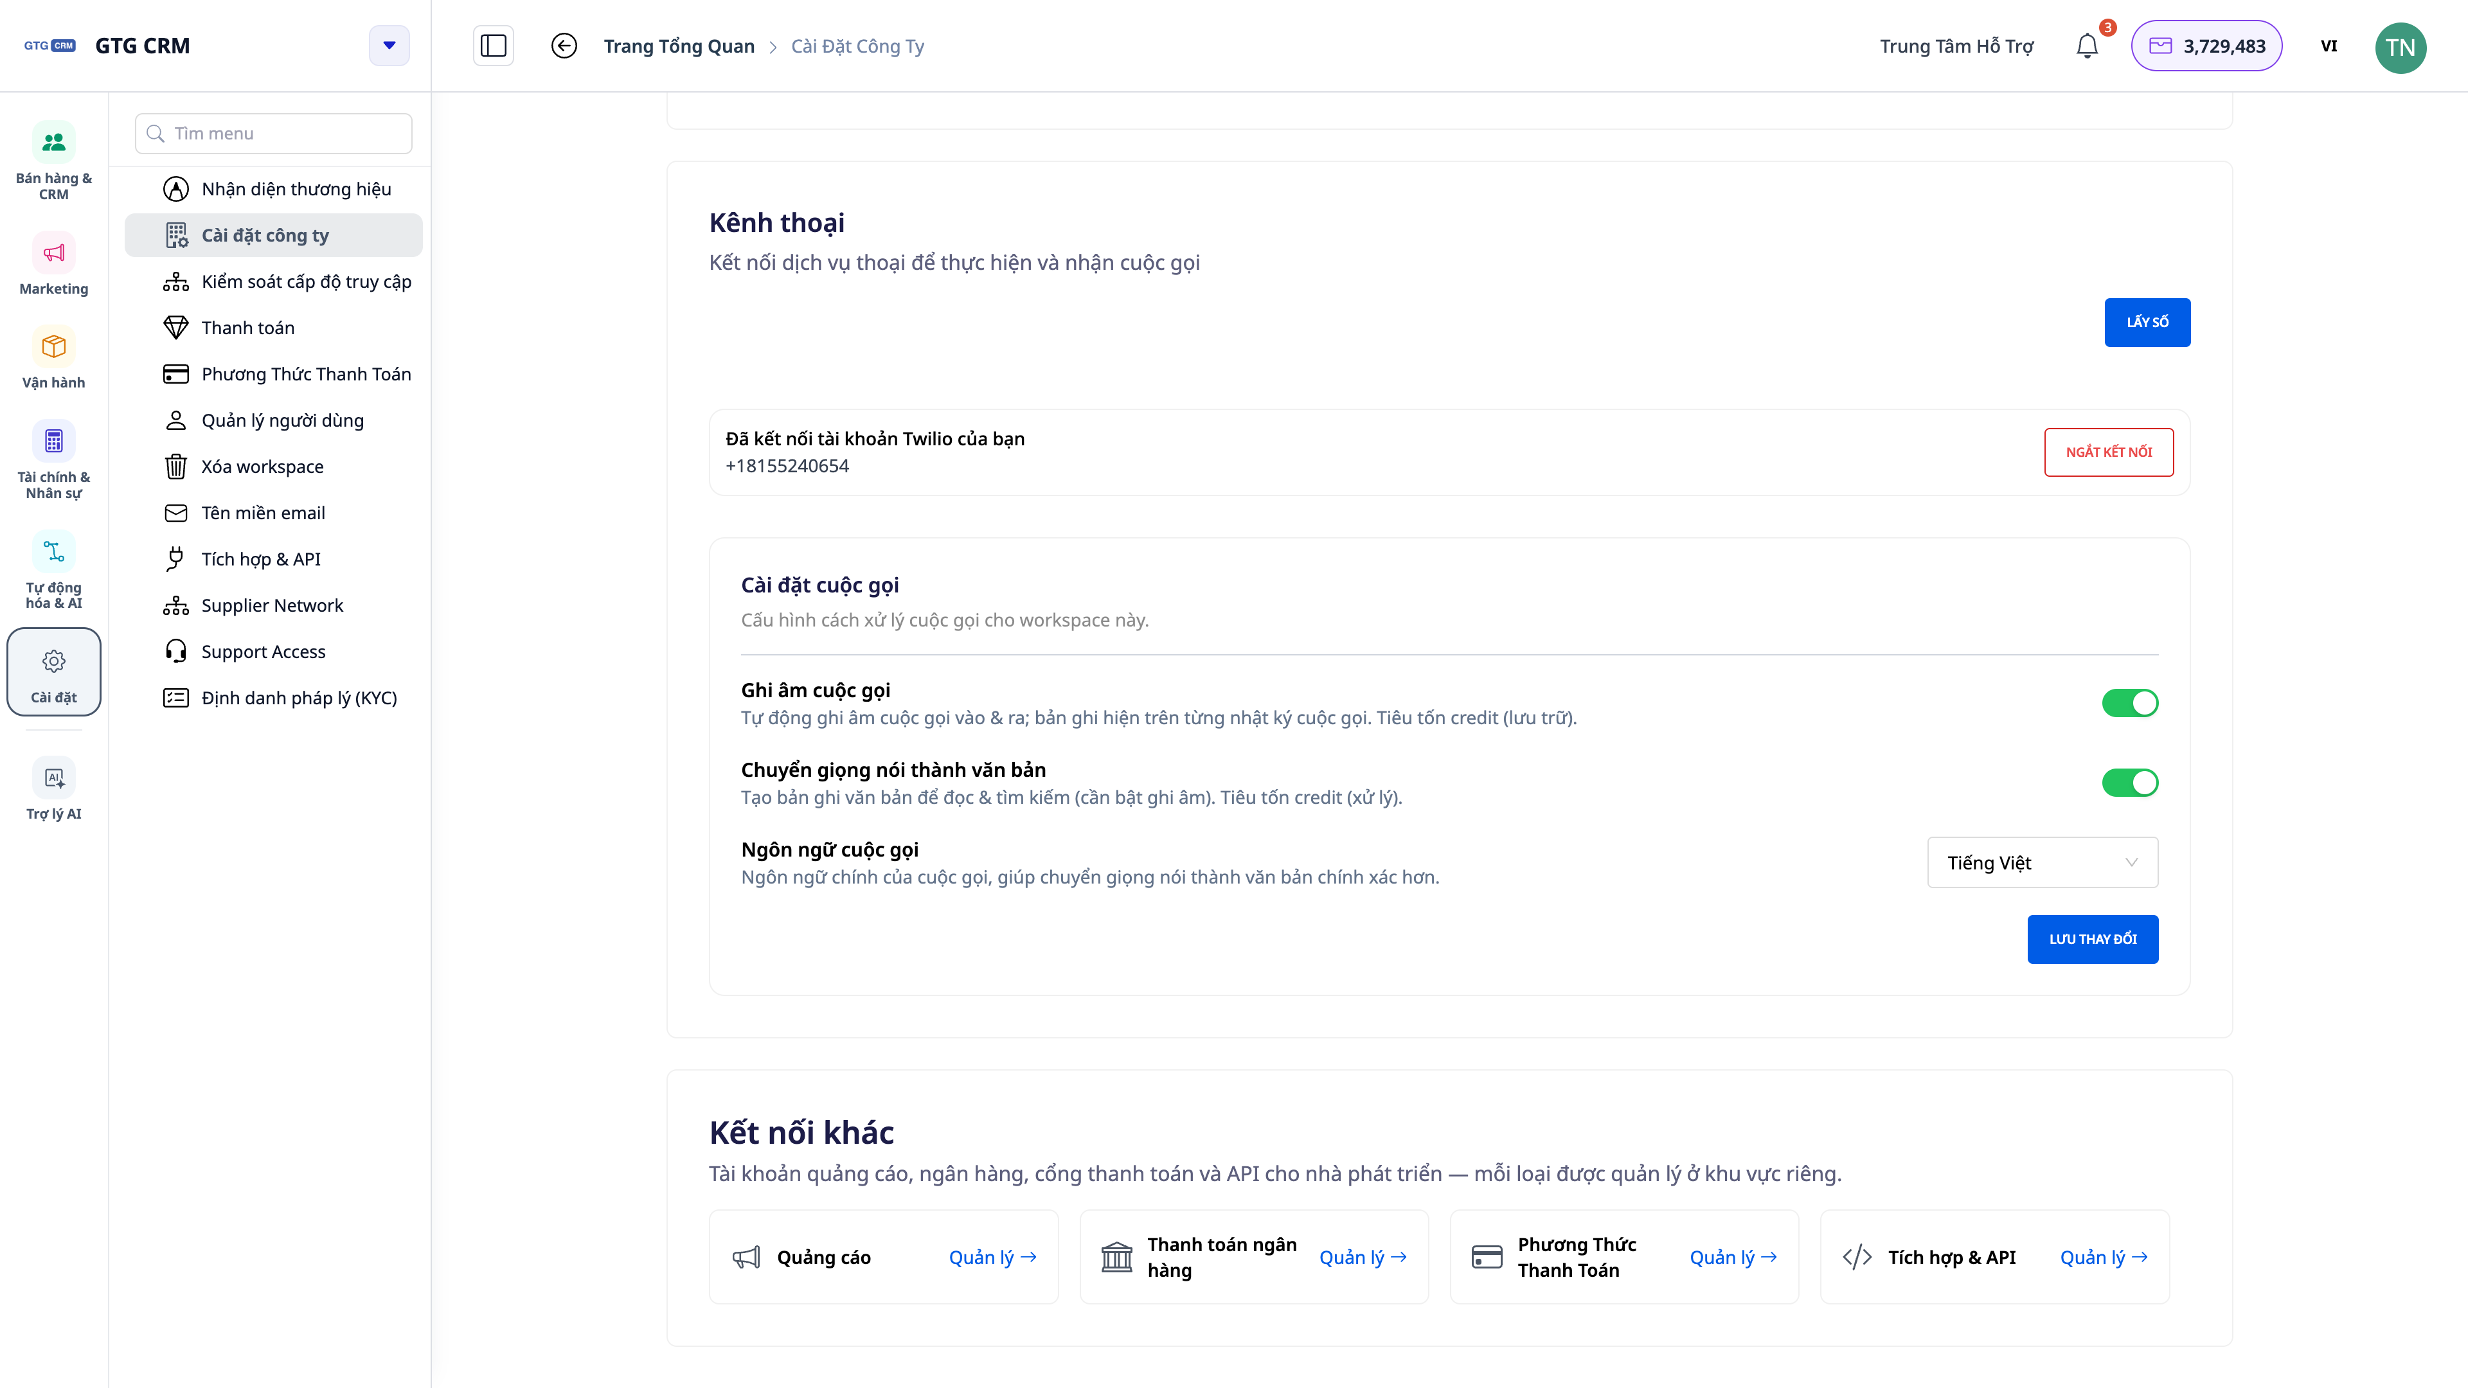The height and width of the screenshot is (1388, 2468).
Task: Open the Tiếng Việt language dropdown
Action: 2043,862
